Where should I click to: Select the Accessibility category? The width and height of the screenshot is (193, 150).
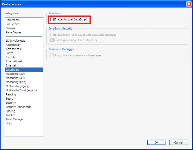pyautogui.click(x=13, y=45)
